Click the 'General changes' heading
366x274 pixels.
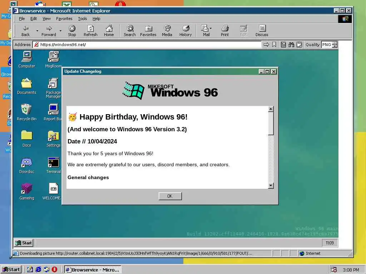(88, 178)
